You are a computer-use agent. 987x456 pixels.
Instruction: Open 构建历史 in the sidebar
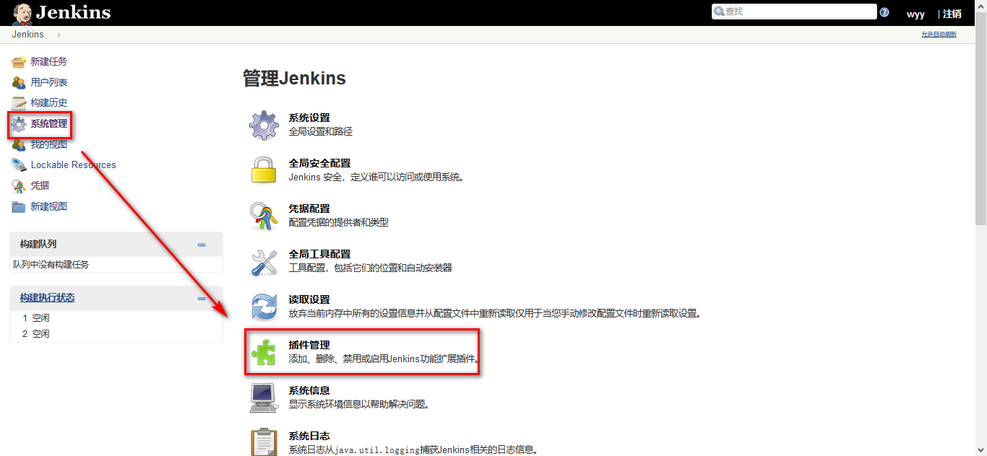tap(48, 103)
